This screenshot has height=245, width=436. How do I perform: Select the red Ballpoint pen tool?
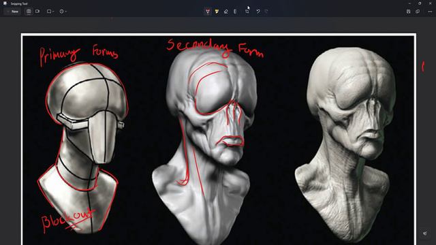(207, 12)
